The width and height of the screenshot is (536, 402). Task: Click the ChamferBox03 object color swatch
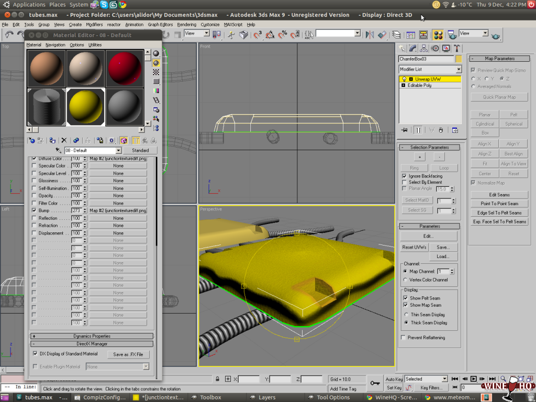pos(459,59)
